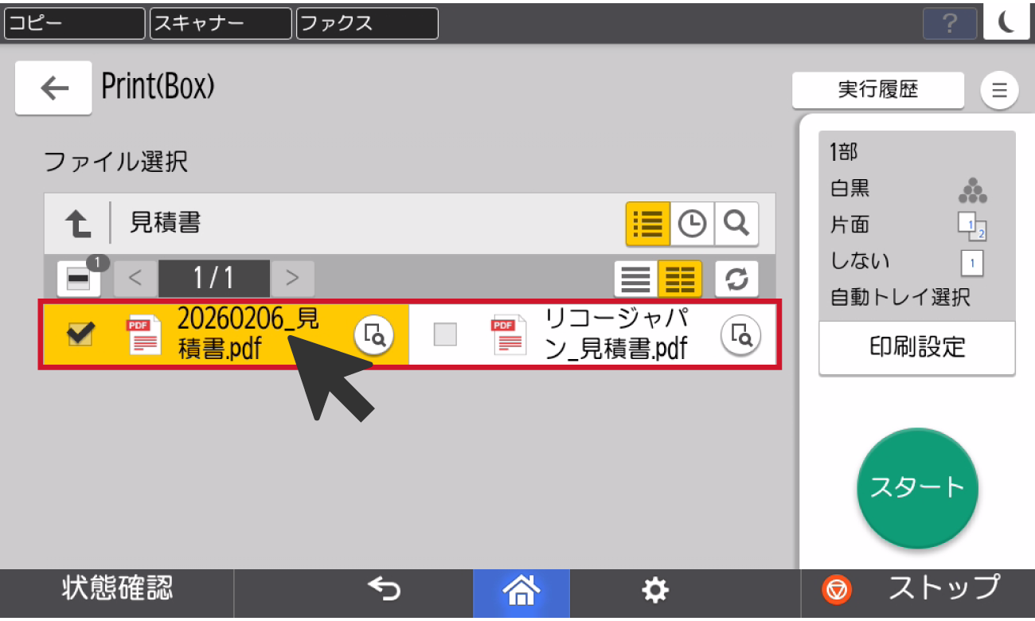Preview the リコージャパン_見積書.pdf file

click(740, 335)
